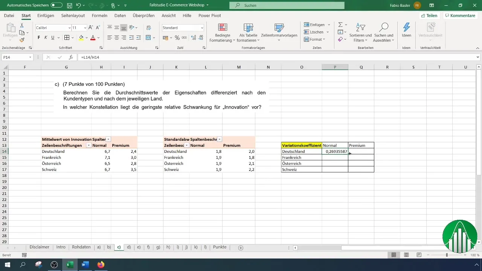Viewport: 482px width, 271px height.
Task: Open the Punkte sheet tab
Action: click(x=220, y=247)
